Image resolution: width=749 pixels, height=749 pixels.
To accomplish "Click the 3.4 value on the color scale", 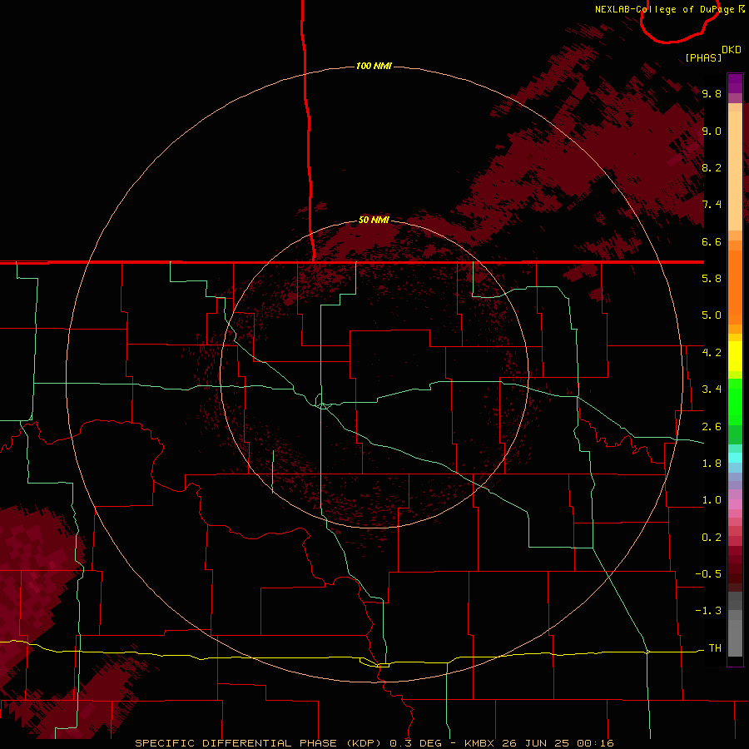I will (712, 389).
